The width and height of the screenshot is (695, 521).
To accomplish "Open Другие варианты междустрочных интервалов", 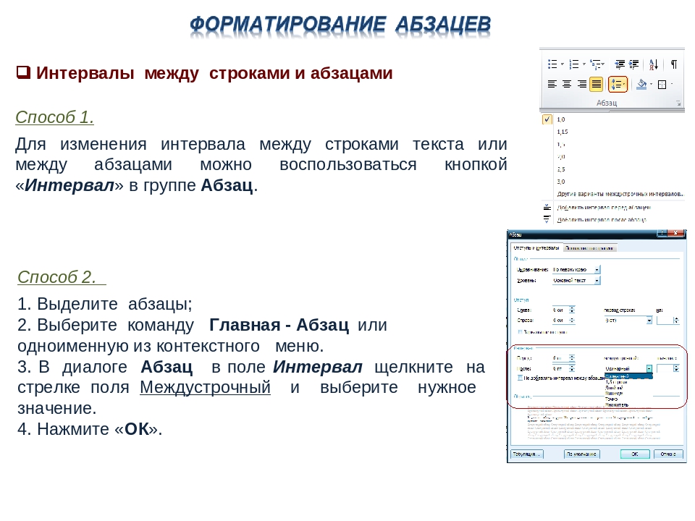I will (x=620, y=194).
